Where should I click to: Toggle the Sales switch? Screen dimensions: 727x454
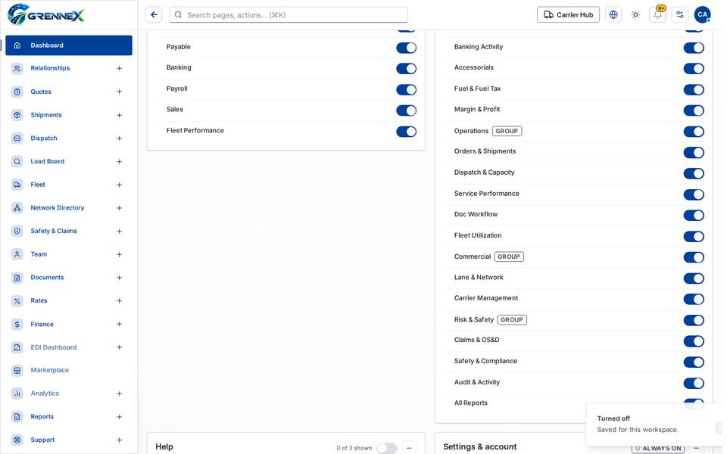406,110
